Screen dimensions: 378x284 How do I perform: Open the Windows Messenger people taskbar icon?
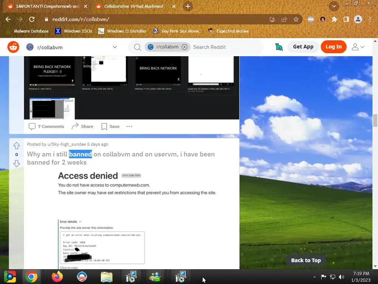[x=155, y=277]
